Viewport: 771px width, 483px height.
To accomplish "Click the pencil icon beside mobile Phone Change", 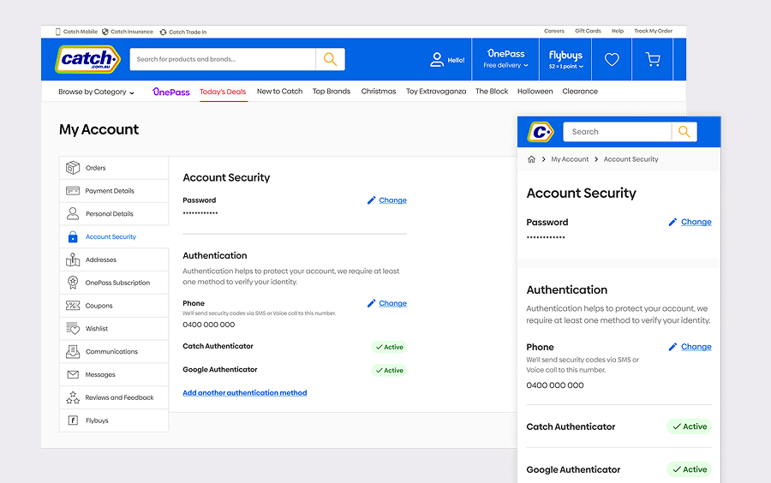I will tap(672, 347).
